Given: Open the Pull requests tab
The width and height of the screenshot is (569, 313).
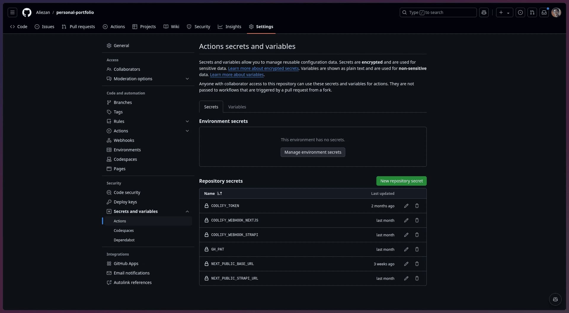Looking at the screenshot, I should (78, 27).
